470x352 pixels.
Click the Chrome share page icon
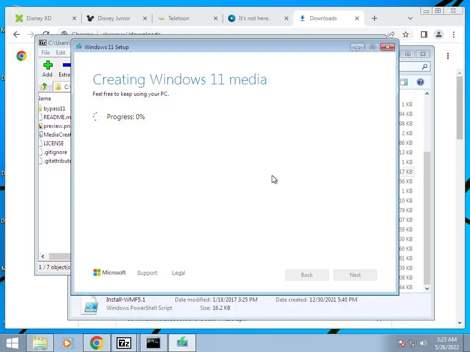(x=391, y=34)
